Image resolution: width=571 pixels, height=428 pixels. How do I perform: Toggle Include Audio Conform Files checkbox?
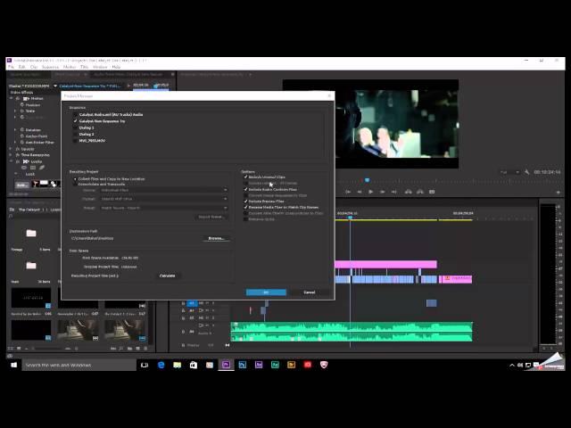pyautogui.click(x=245, y=189)
